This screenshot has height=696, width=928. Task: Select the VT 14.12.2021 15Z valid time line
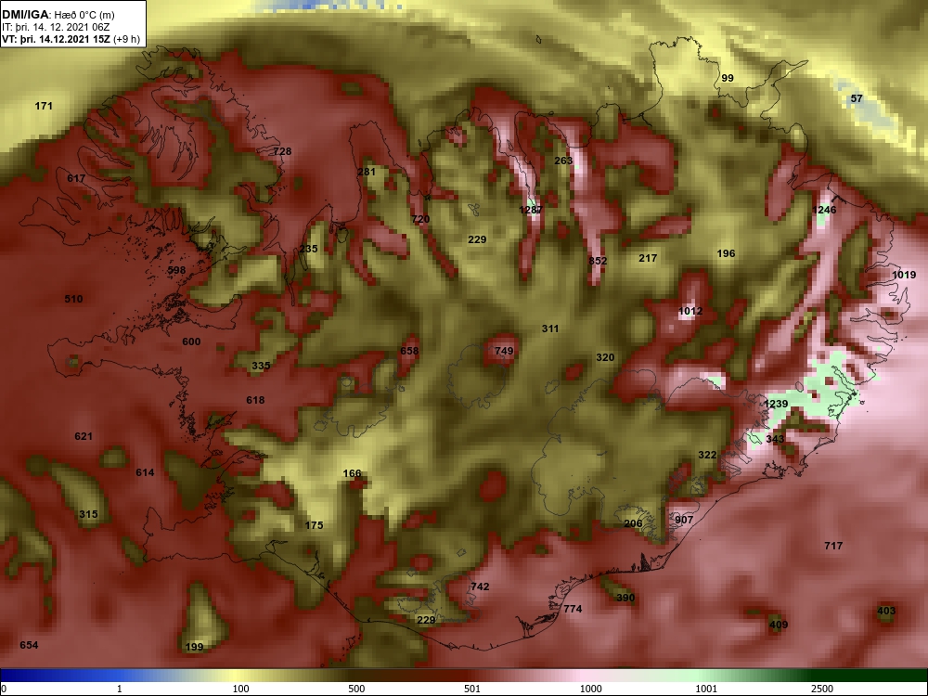point(71,39)
